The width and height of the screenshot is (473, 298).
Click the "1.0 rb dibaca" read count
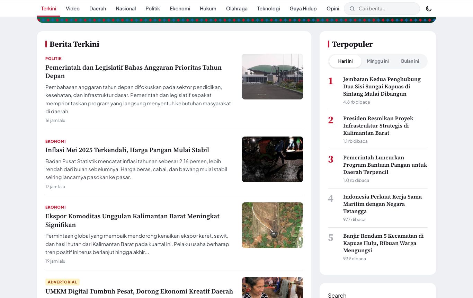tap(356, 181)
